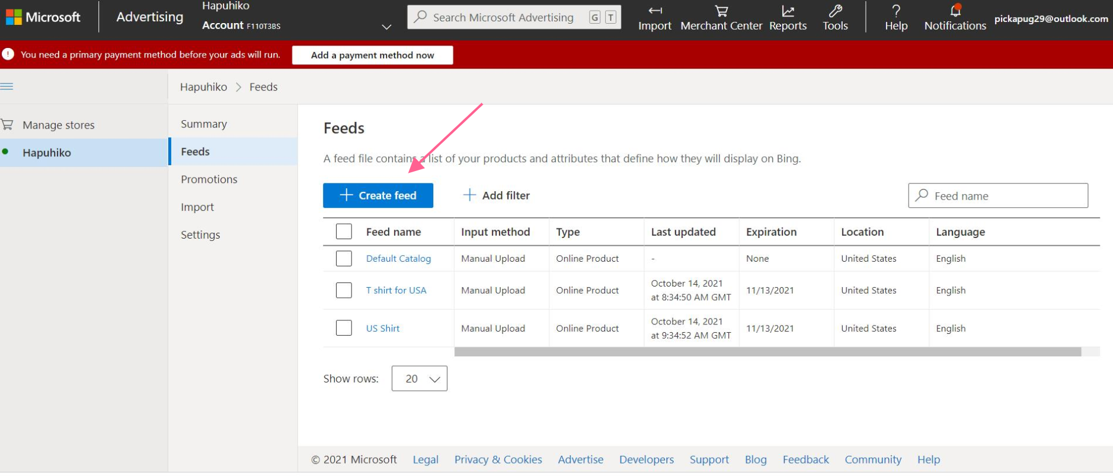This screenshot has height=476, width=1113.
Task: Click the Microsoft logo
Action: [43, 17]
